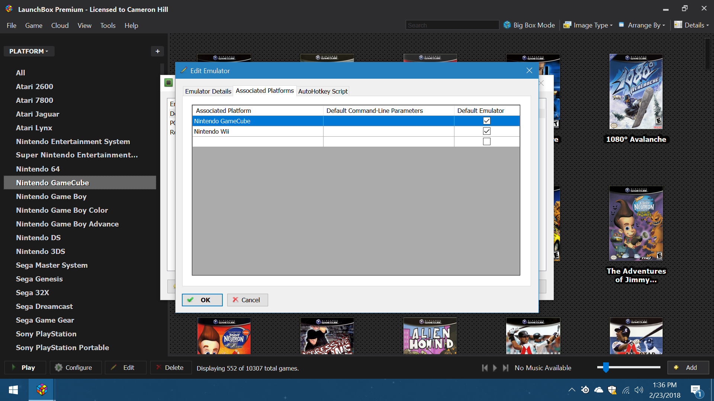Viewport: 714px width, 401px height.
Task: Click the green chip icon of background dialog
Action: (168, 82)
